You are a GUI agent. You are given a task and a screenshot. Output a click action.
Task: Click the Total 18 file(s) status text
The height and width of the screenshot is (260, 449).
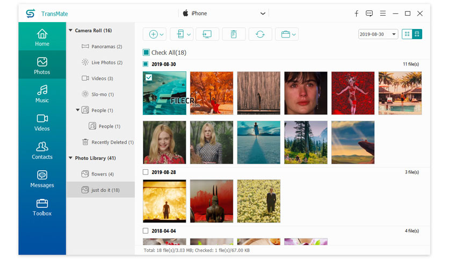(197, 250)
